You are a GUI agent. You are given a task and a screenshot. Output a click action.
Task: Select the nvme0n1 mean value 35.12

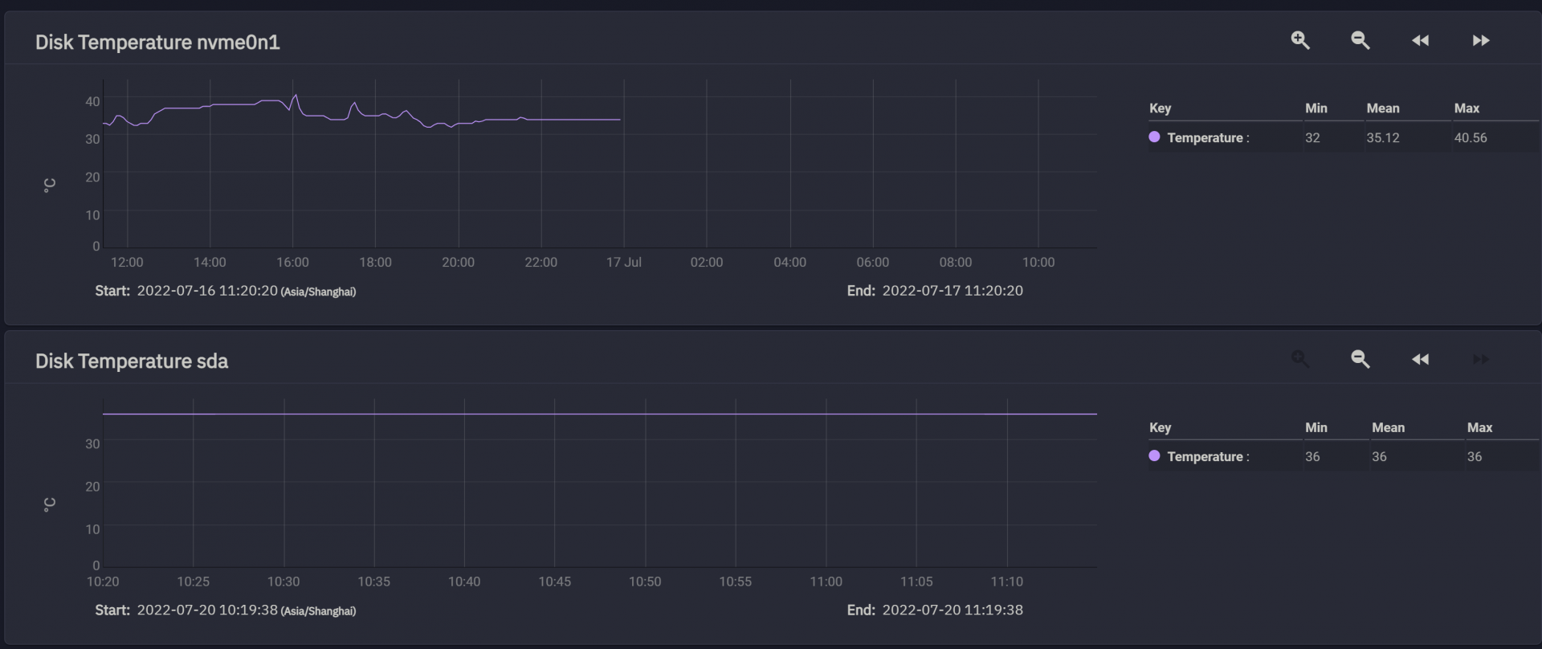1383,138
